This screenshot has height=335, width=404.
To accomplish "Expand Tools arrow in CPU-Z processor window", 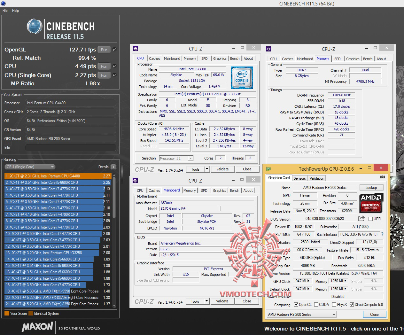I will click(207, 169).
